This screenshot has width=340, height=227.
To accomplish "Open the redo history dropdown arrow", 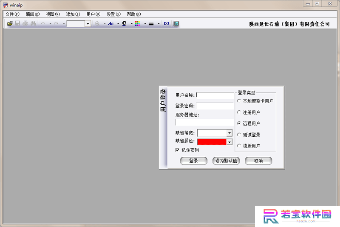I will coord(64,23).
